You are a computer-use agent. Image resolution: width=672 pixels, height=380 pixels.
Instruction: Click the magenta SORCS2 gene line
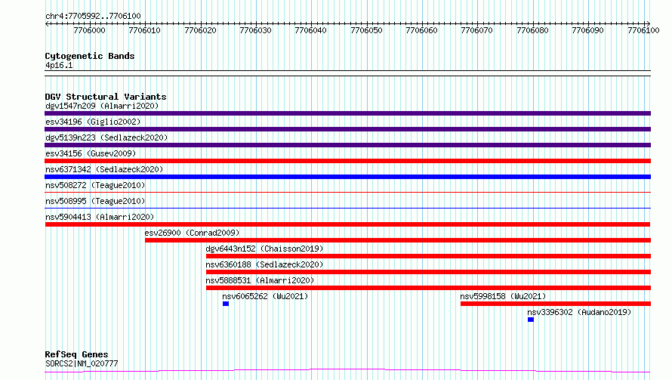coord(347,371)
